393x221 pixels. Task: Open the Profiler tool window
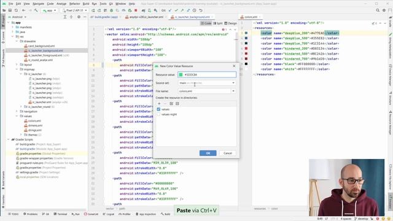point(125,214)
